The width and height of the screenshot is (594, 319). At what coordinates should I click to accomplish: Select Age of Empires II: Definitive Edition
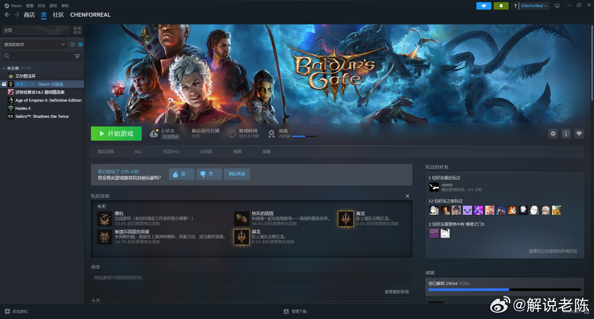[48, 100]
